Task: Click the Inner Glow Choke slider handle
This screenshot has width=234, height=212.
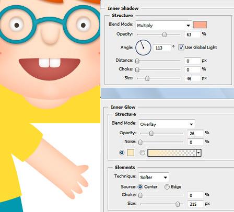Action: [x=141, y=195]
